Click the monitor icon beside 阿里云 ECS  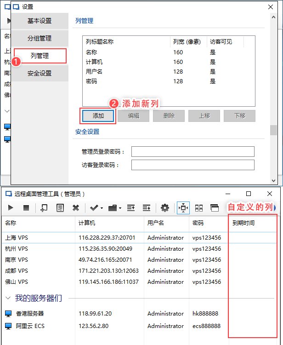(x=8, y=326)
